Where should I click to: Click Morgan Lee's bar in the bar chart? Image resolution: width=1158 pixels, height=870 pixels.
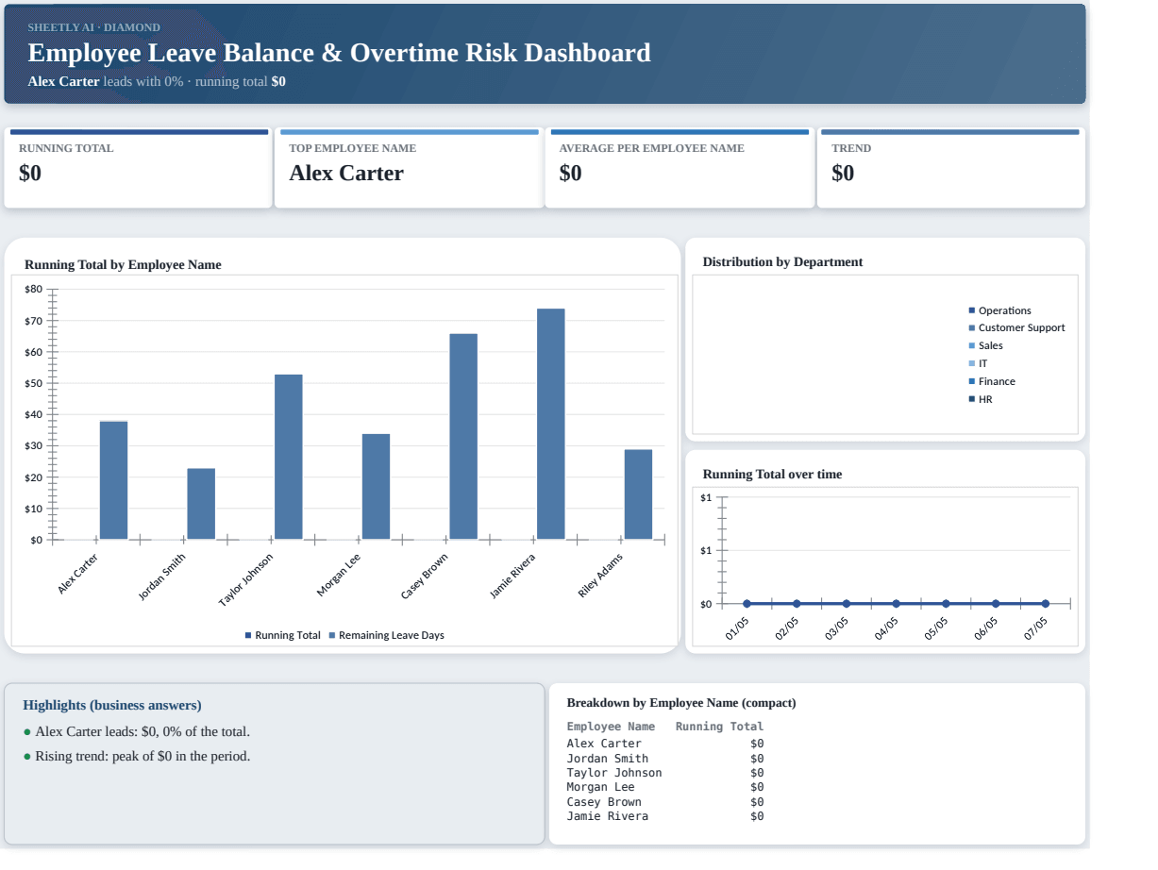[376, 487]
